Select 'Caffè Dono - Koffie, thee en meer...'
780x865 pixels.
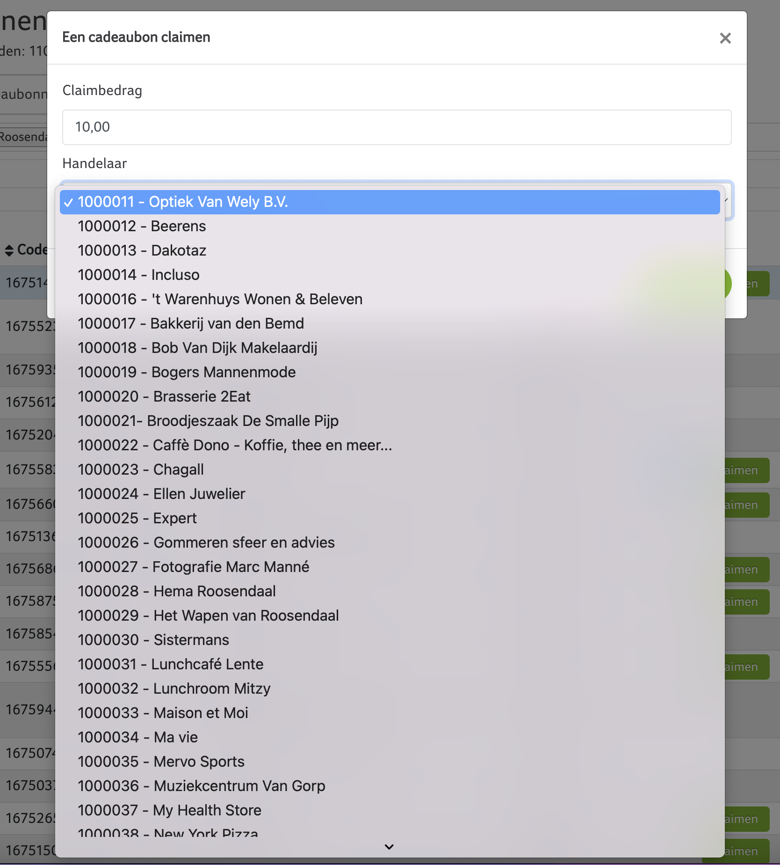pyautogui.click(x=390, y=445)
